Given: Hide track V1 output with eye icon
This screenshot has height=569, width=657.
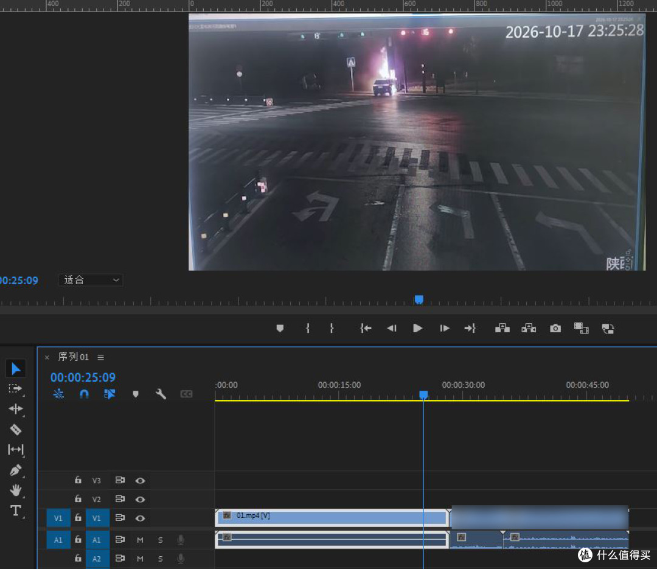Looking at the screenshot, I should point(141,518).
